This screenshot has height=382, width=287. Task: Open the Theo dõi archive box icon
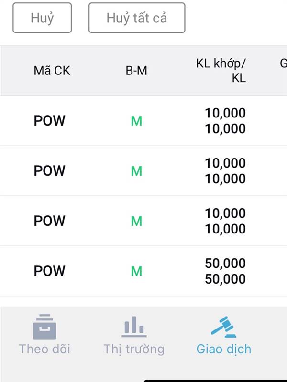point(44,327)
